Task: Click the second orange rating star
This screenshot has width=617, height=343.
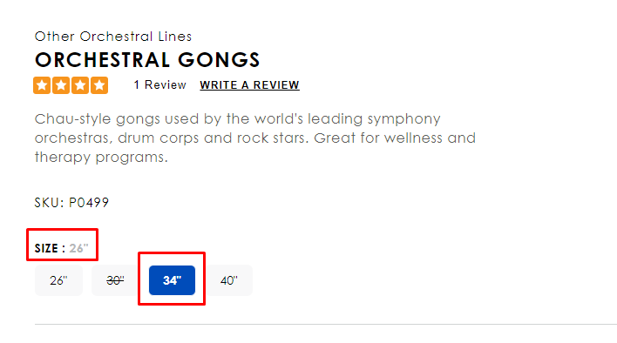Action: tap(61, 85)
